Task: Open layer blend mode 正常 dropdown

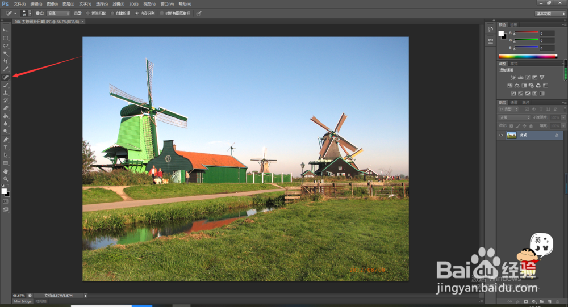Action: coord(514,117)
